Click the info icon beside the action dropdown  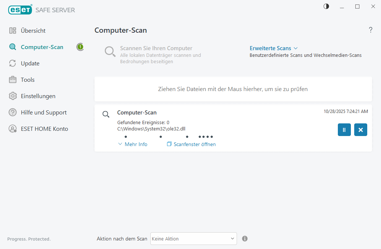coord(245,239)
